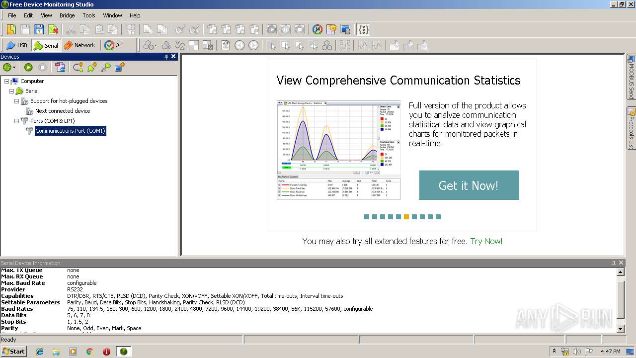This screenshot has height=358, width=636.
Task: Close the Devices panel
Action: click(173, 57)
